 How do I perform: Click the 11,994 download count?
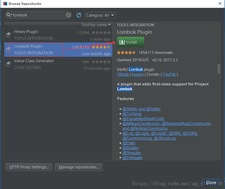pyautogui.click(x=83, y=33)
